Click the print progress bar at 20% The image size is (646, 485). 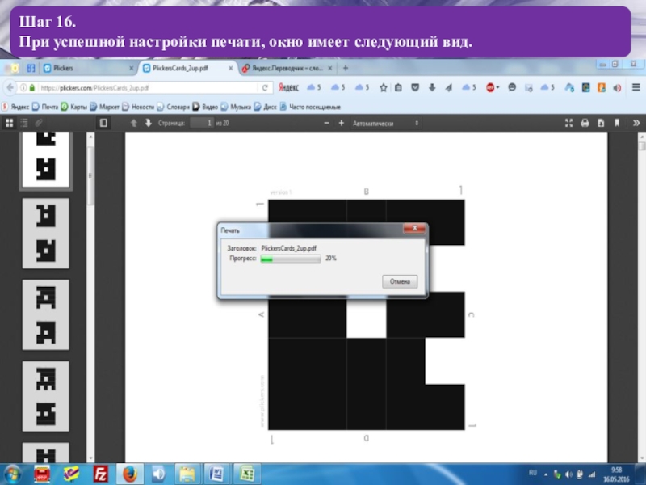tap(291, 259)
